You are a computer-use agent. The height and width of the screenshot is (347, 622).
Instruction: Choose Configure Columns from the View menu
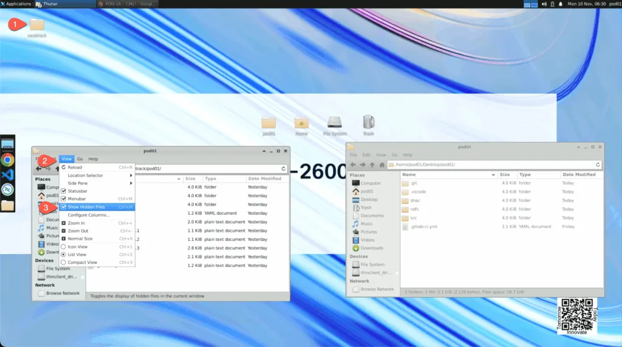click(88, 215)
